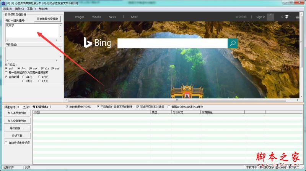Click the Bing search magnifier button
This screenshot has height=171, width=306.
click(233, 43)
